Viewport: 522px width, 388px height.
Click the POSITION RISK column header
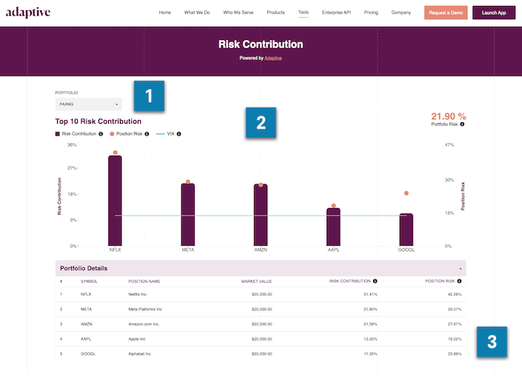(440, 281)
